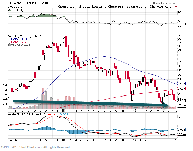Click the blue 0.001 MACD histogram value
This screenshot has width=193, height=151.
pyautogui.click(x=64, y=115)
